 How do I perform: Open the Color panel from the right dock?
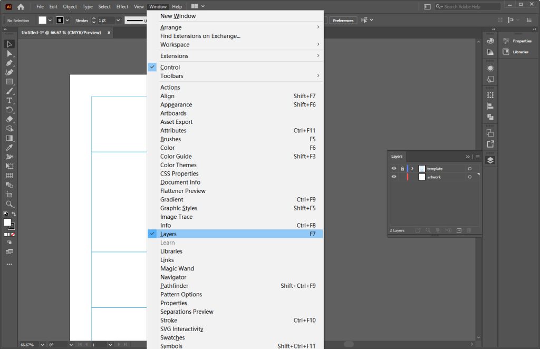point(490,41)
